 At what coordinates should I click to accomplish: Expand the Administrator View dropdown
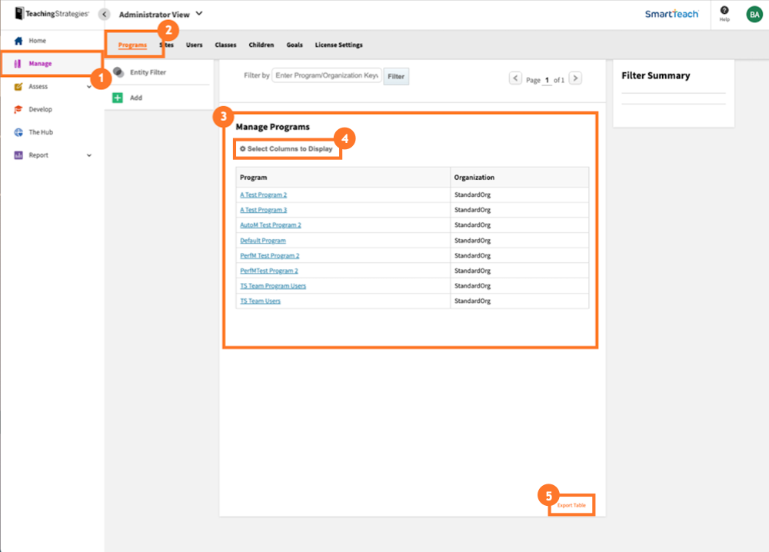click(198, 13)
